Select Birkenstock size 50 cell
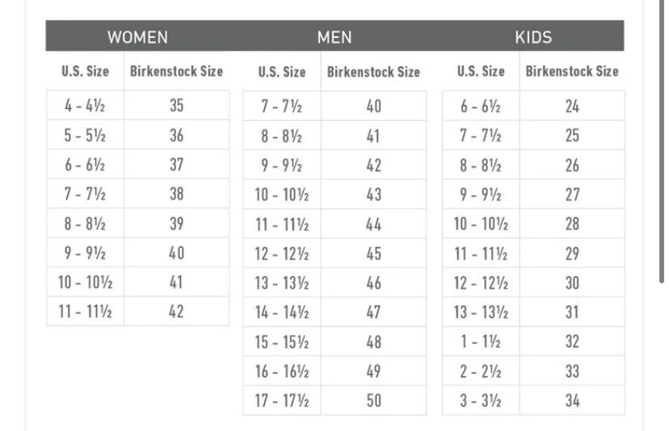Viewport: 669px width, 431px height. tap(373, 400)
